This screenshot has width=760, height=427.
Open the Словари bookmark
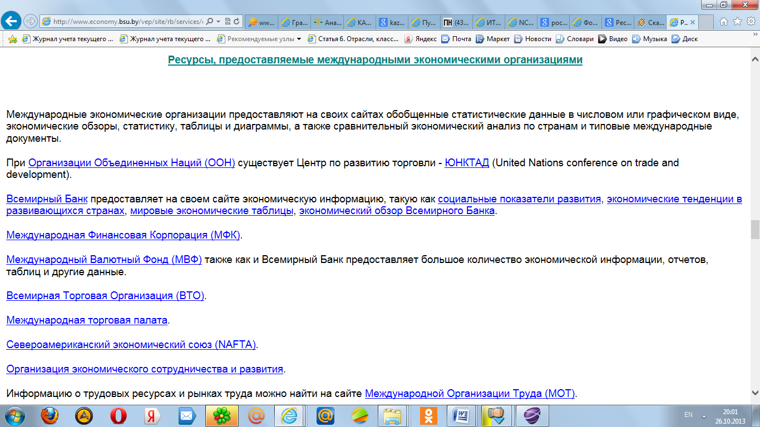click(574, 39)
